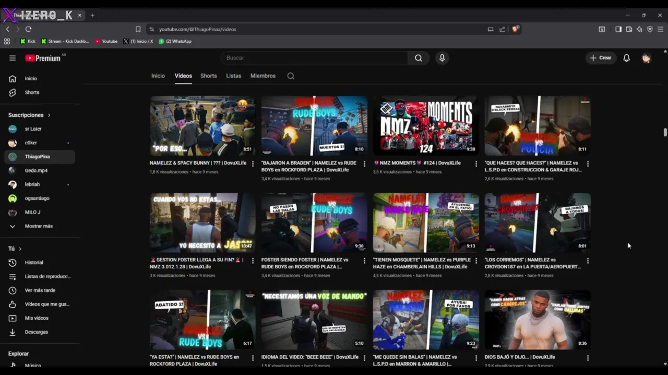668x375 pixels.
Task: Open sr Later subscription
Action: point(40,129)
